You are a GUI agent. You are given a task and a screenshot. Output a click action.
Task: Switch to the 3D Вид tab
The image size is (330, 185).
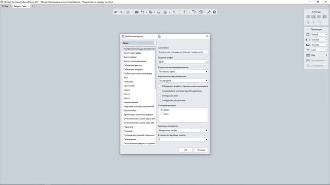5,6
